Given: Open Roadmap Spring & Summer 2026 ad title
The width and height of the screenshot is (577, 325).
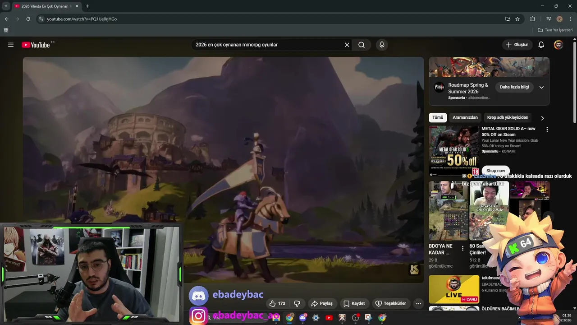Looking at the screenshot, I should pos(468,88).
